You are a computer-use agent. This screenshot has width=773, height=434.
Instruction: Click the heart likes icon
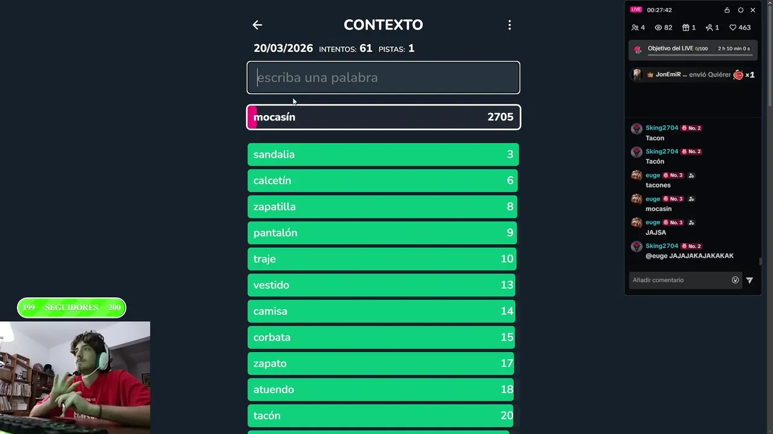[733, 28]
